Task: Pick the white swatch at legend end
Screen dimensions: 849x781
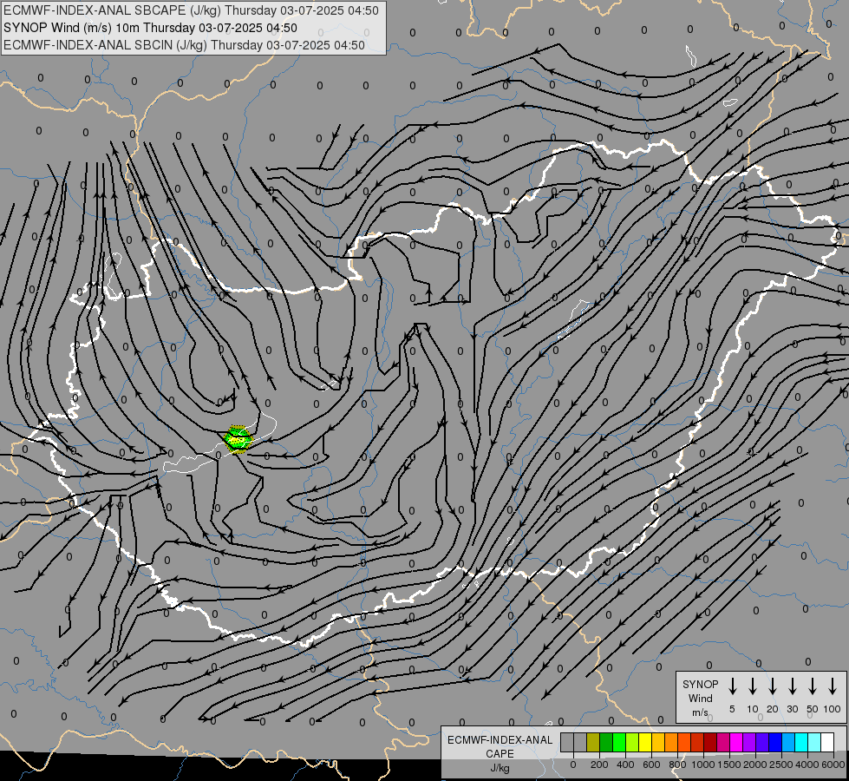Action: point(826,742)
